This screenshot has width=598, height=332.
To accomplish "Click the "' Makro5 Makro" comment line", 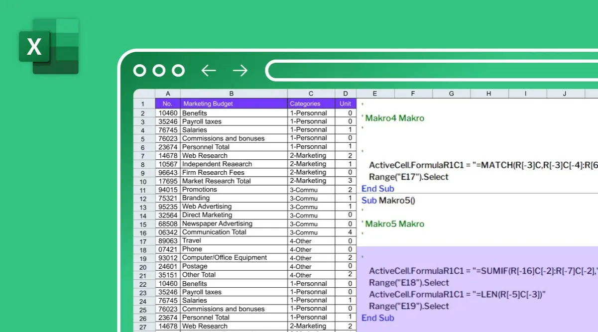I will (x=393, y=223).
